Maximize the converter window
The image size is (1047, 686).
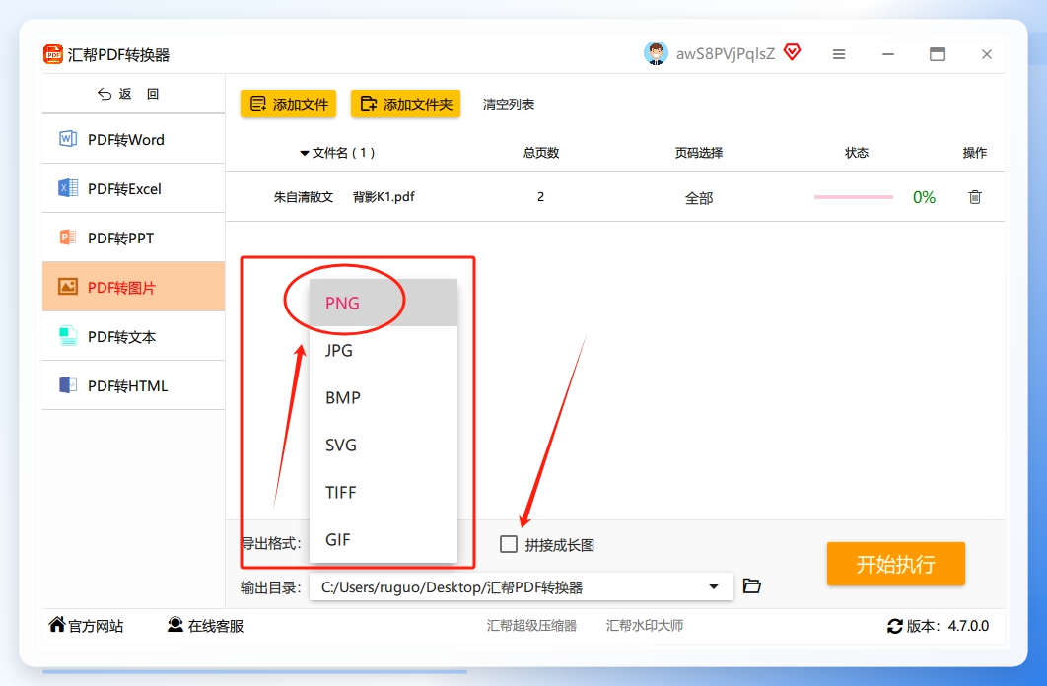938,54
